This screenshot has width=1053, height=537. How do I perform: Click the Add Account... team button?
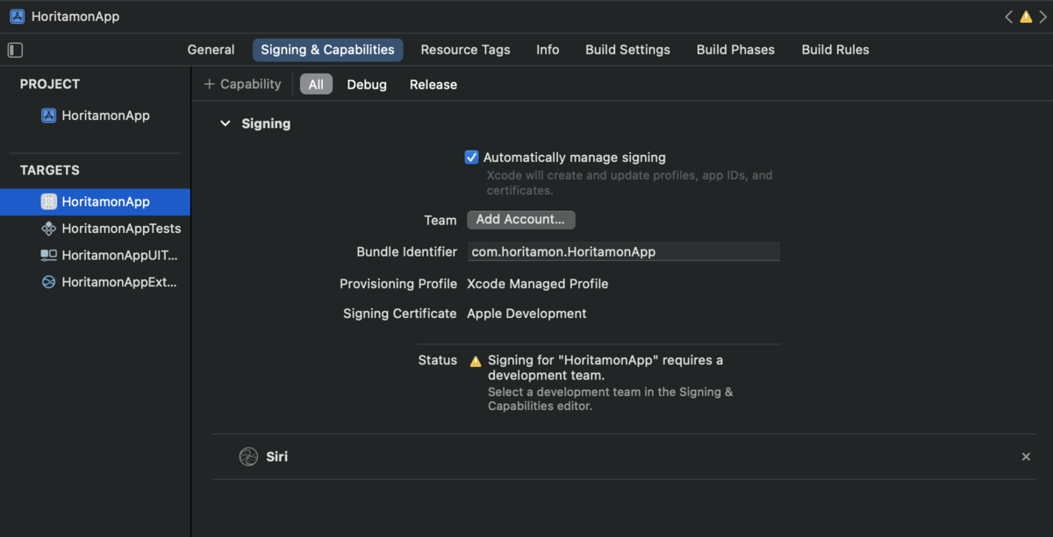pos(520,220)
